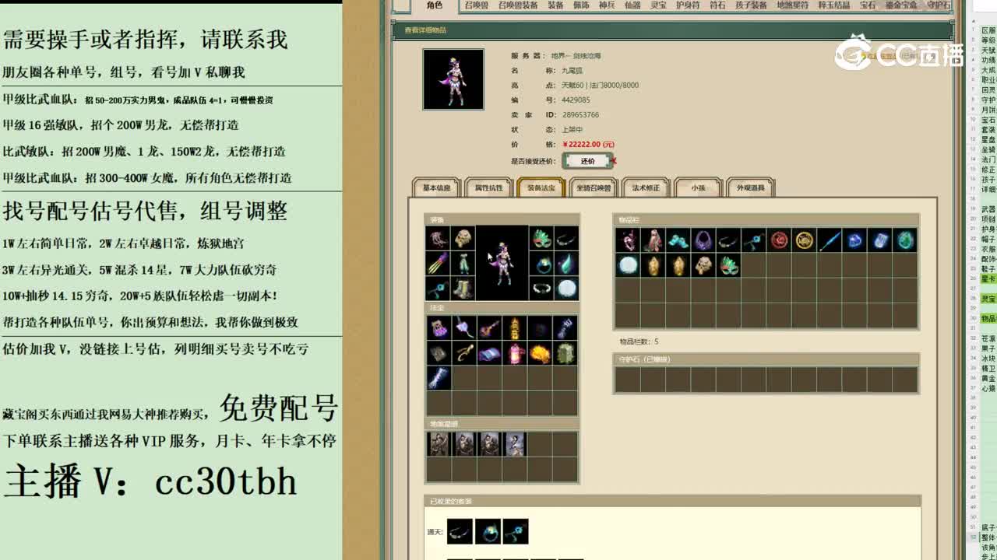Switch to the 地煞星符 tab
Viewport: 997px width, 560px height.
[793, 5]
